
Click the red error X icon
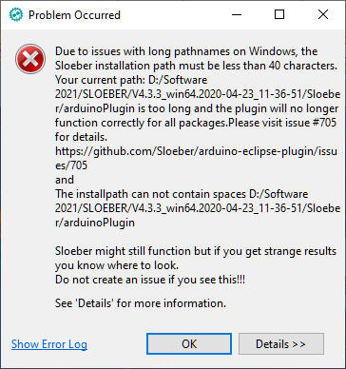(30, 59)
